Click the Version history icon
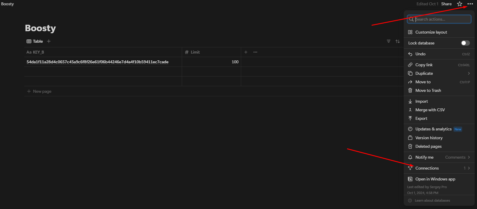The height and width of the screenshot is (209, 477). (x=410, y=138)
